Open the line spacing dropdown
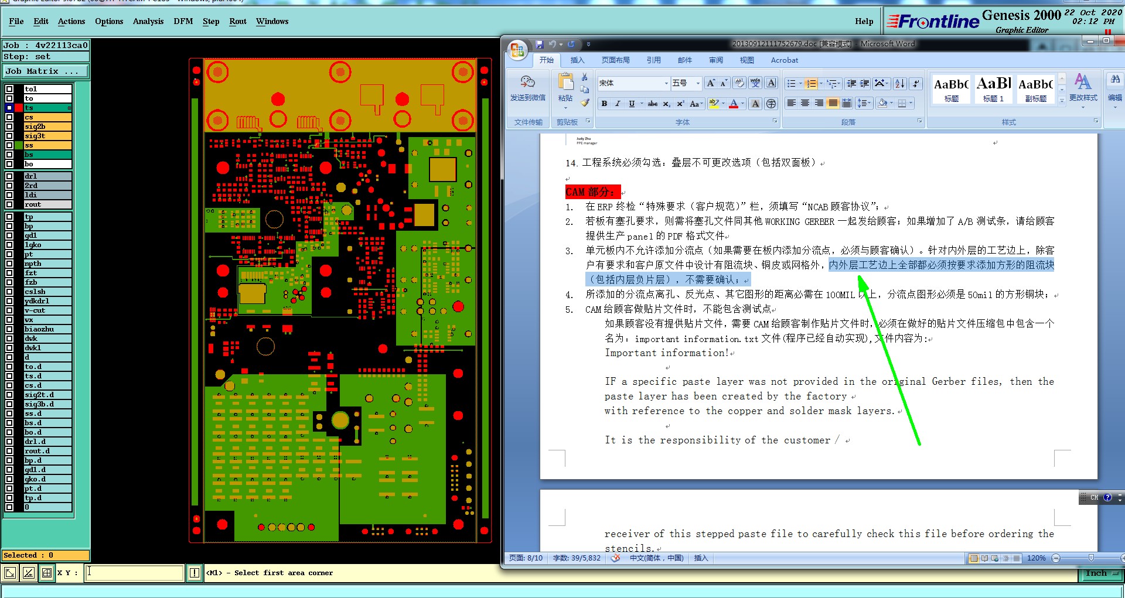Image resolution: width=1125 pixels, height=598 pixels. point(864,104)
